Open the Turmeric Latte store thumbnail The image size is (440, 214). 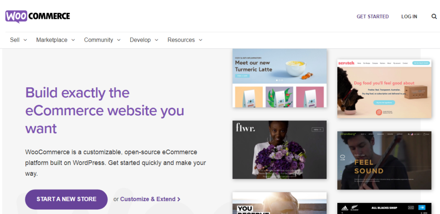(279, 78)
